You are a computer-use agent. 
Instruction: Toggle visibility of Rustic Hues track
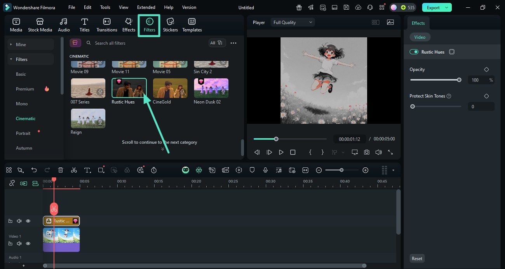click(28, 221)
